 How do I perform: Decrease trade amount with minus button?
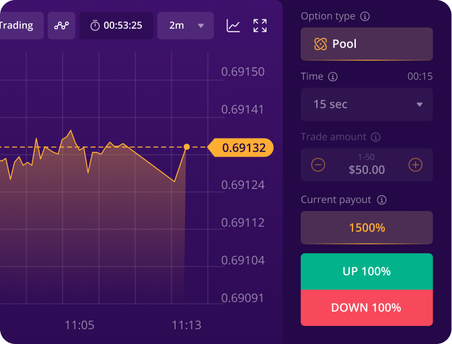(x=318, y=165)
